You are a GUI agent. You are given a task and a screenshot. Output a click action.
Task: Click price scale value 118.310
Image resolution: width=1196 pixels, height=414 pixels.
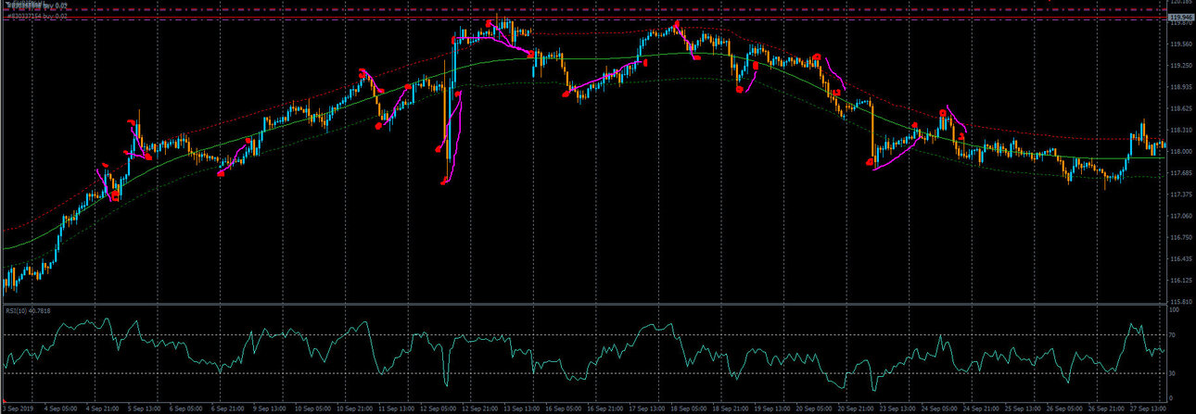coord(1180,130)
